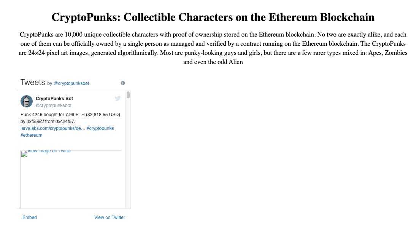The image size is (419, 243).
Task: Click the Twitter info icon beside Tweets header
Action: pos(123,83)
